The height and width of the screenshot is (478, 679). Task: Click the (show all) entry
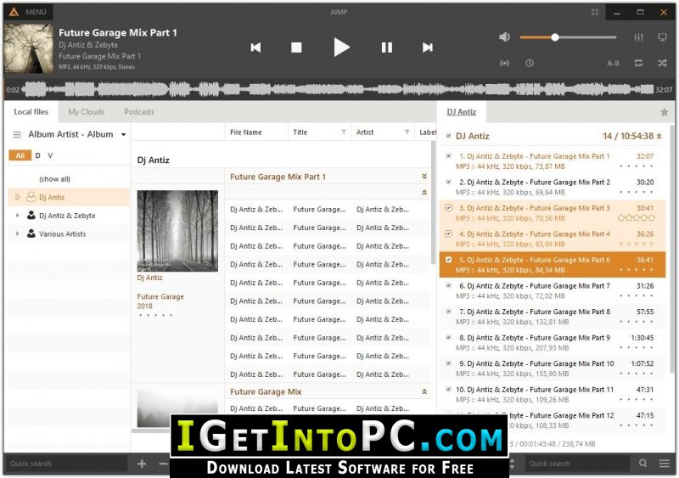coord(54,179)
